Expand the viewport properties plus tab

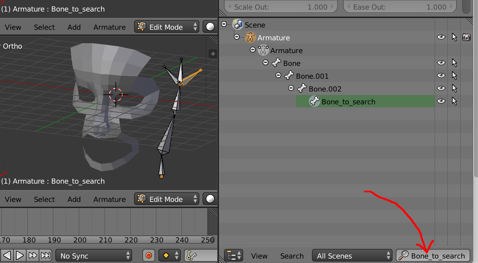click(x=213, y=54)
